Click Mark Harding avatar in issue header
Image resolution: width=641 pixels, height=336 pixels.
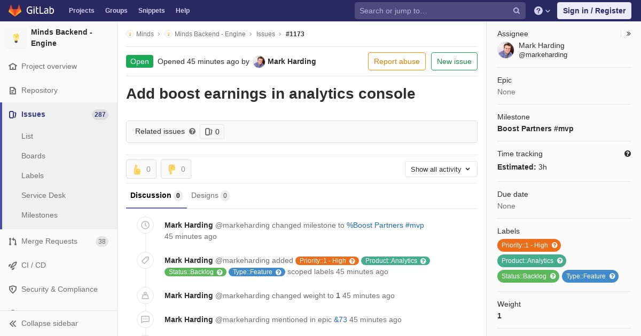click(259, 62)
